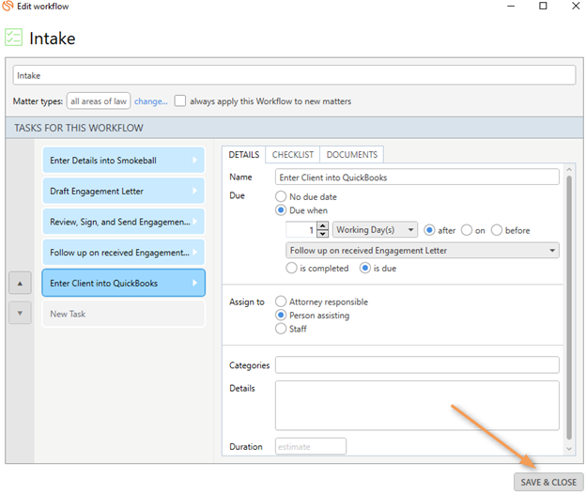Increase the due day count with the spinner
The height and width of the screenshot is (494, 586).
[x=322, y=225]
